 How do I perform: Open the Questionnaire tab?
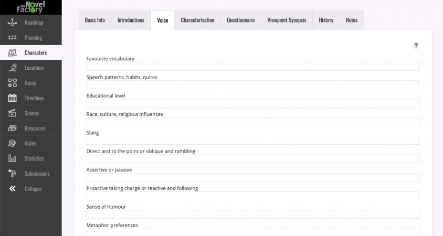[x=241, y=20]
